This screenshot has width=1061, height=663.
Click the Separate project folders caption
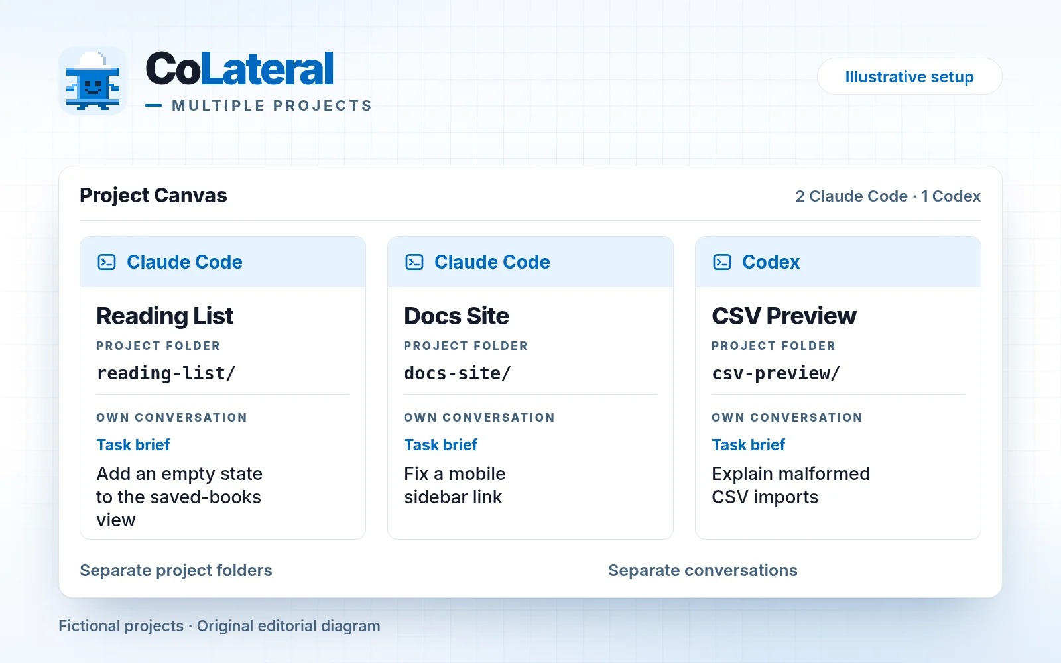coord(176,571)
